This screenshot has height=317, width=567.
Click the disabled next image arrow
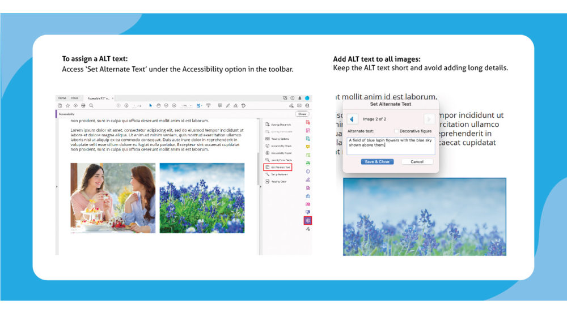tap(429, 119)
